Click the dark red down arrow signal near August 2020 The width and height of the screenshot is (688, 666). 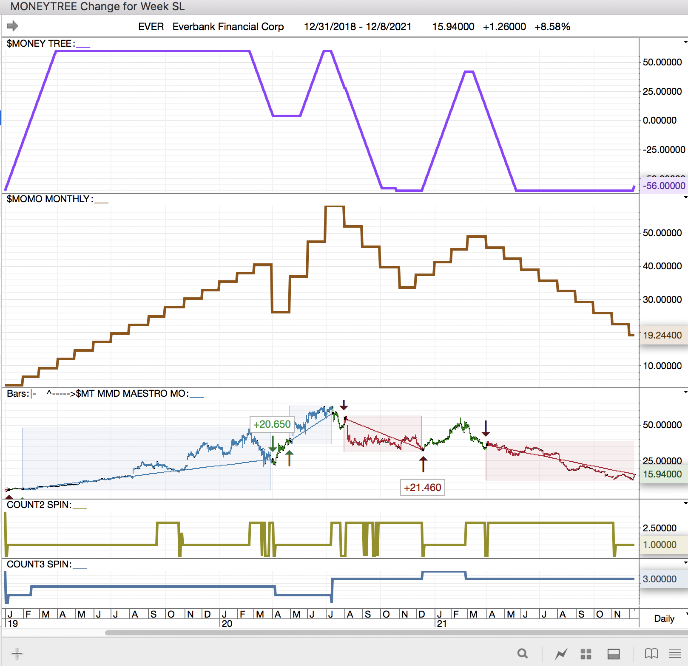point(344,405)
